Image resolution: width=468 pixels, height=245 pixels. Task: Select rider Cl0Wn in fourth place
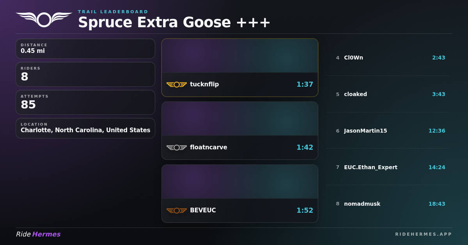tap(353, 58)
